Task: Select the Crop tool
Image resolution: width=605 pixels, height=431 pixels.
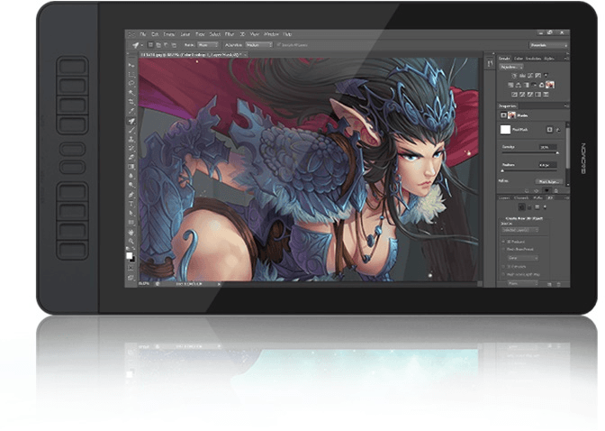Action: click(131, 102)
